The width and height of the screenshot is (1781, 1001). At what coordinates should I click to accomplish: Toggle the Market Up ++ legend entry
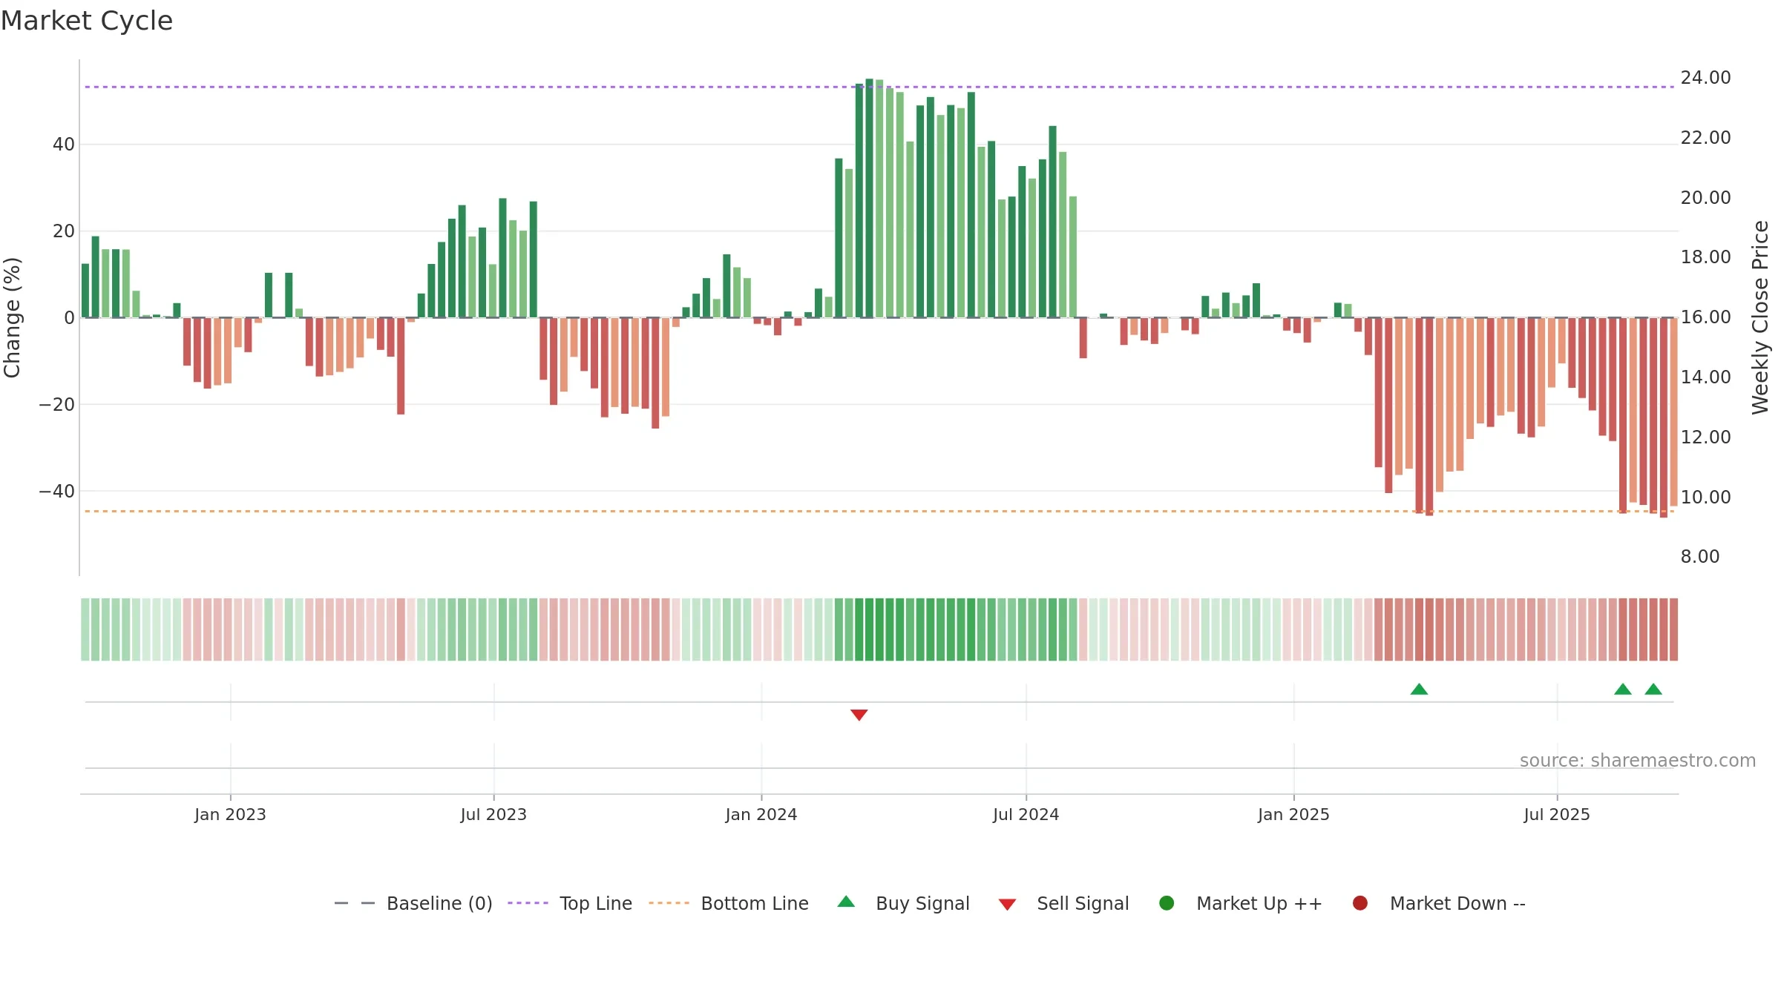pos(1240,903)
